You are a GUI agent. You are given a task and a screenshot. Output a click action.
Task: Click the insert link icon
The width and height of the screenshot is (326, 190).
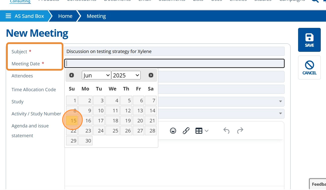point(186,131)
